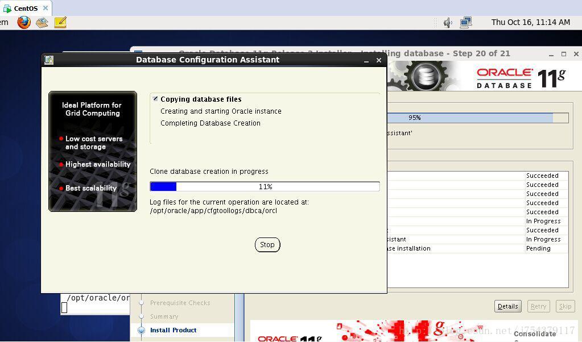Screen dimensions: 582x342
Task: Click the Clone database creation in progress label
Action: [209, 172]
